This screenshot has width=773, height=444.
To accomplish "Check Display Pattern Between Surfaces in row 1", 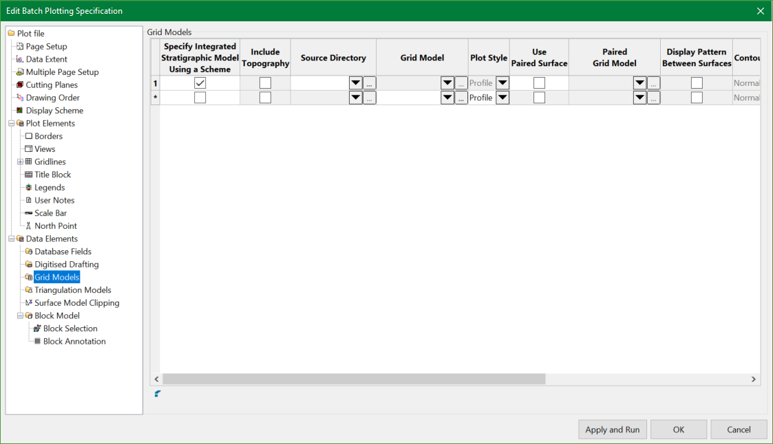I will [x=697, y=82].
